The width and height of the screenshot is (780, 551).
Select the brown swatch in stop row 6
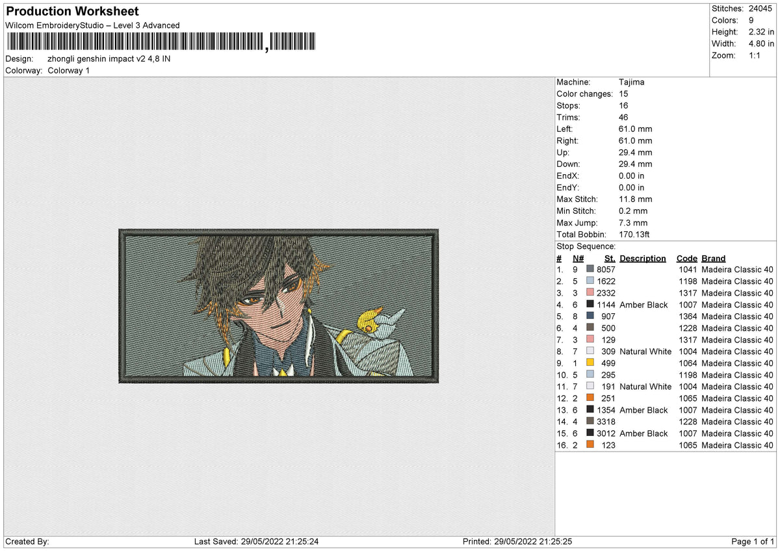590,328
